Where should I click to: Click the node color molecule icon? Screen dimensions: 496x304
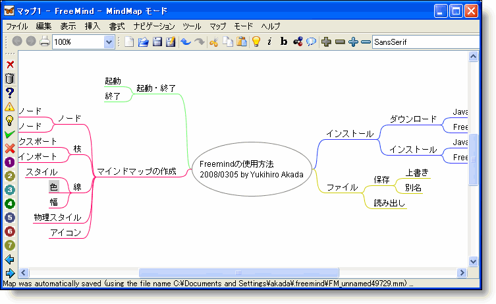(x=298, y=42)
